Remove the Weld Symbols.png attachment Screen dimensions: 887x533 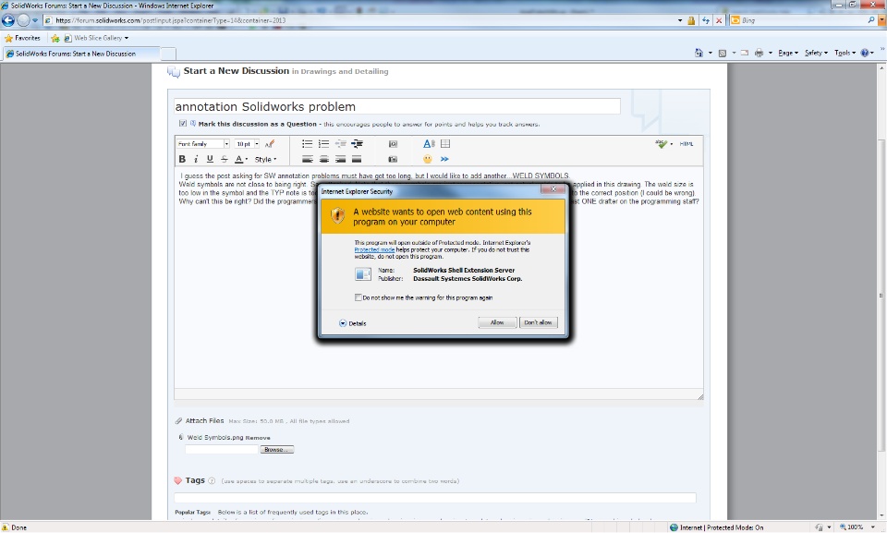pyautogui.click(x=258, y=438)
